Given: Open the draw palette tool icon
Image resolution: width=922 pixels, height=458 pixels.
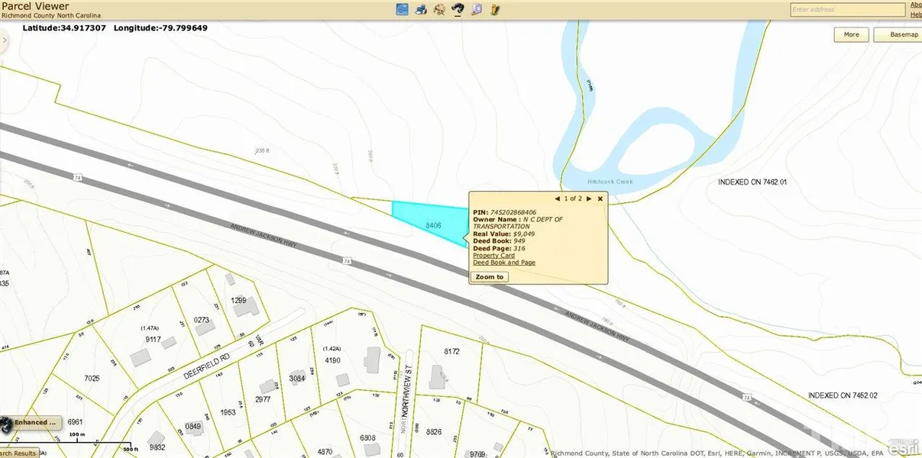Looking at the screenshot, I should (439, 9).
